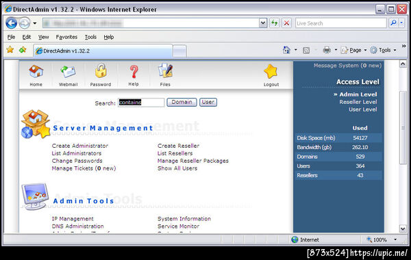Open the Home button dropdown arrow
This screenshot has height=260, width=411.
pyautogui.click(x=296, y=50)
